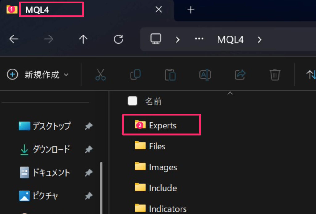The height and width of the screenshot is (214, 316).
Task: Open the Share icon in the toolbar
Action: (240, 74)
